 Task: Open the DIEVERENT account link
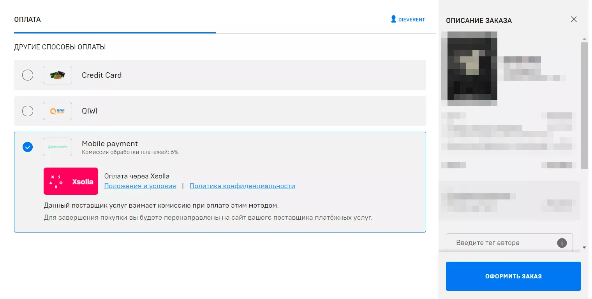411,19
